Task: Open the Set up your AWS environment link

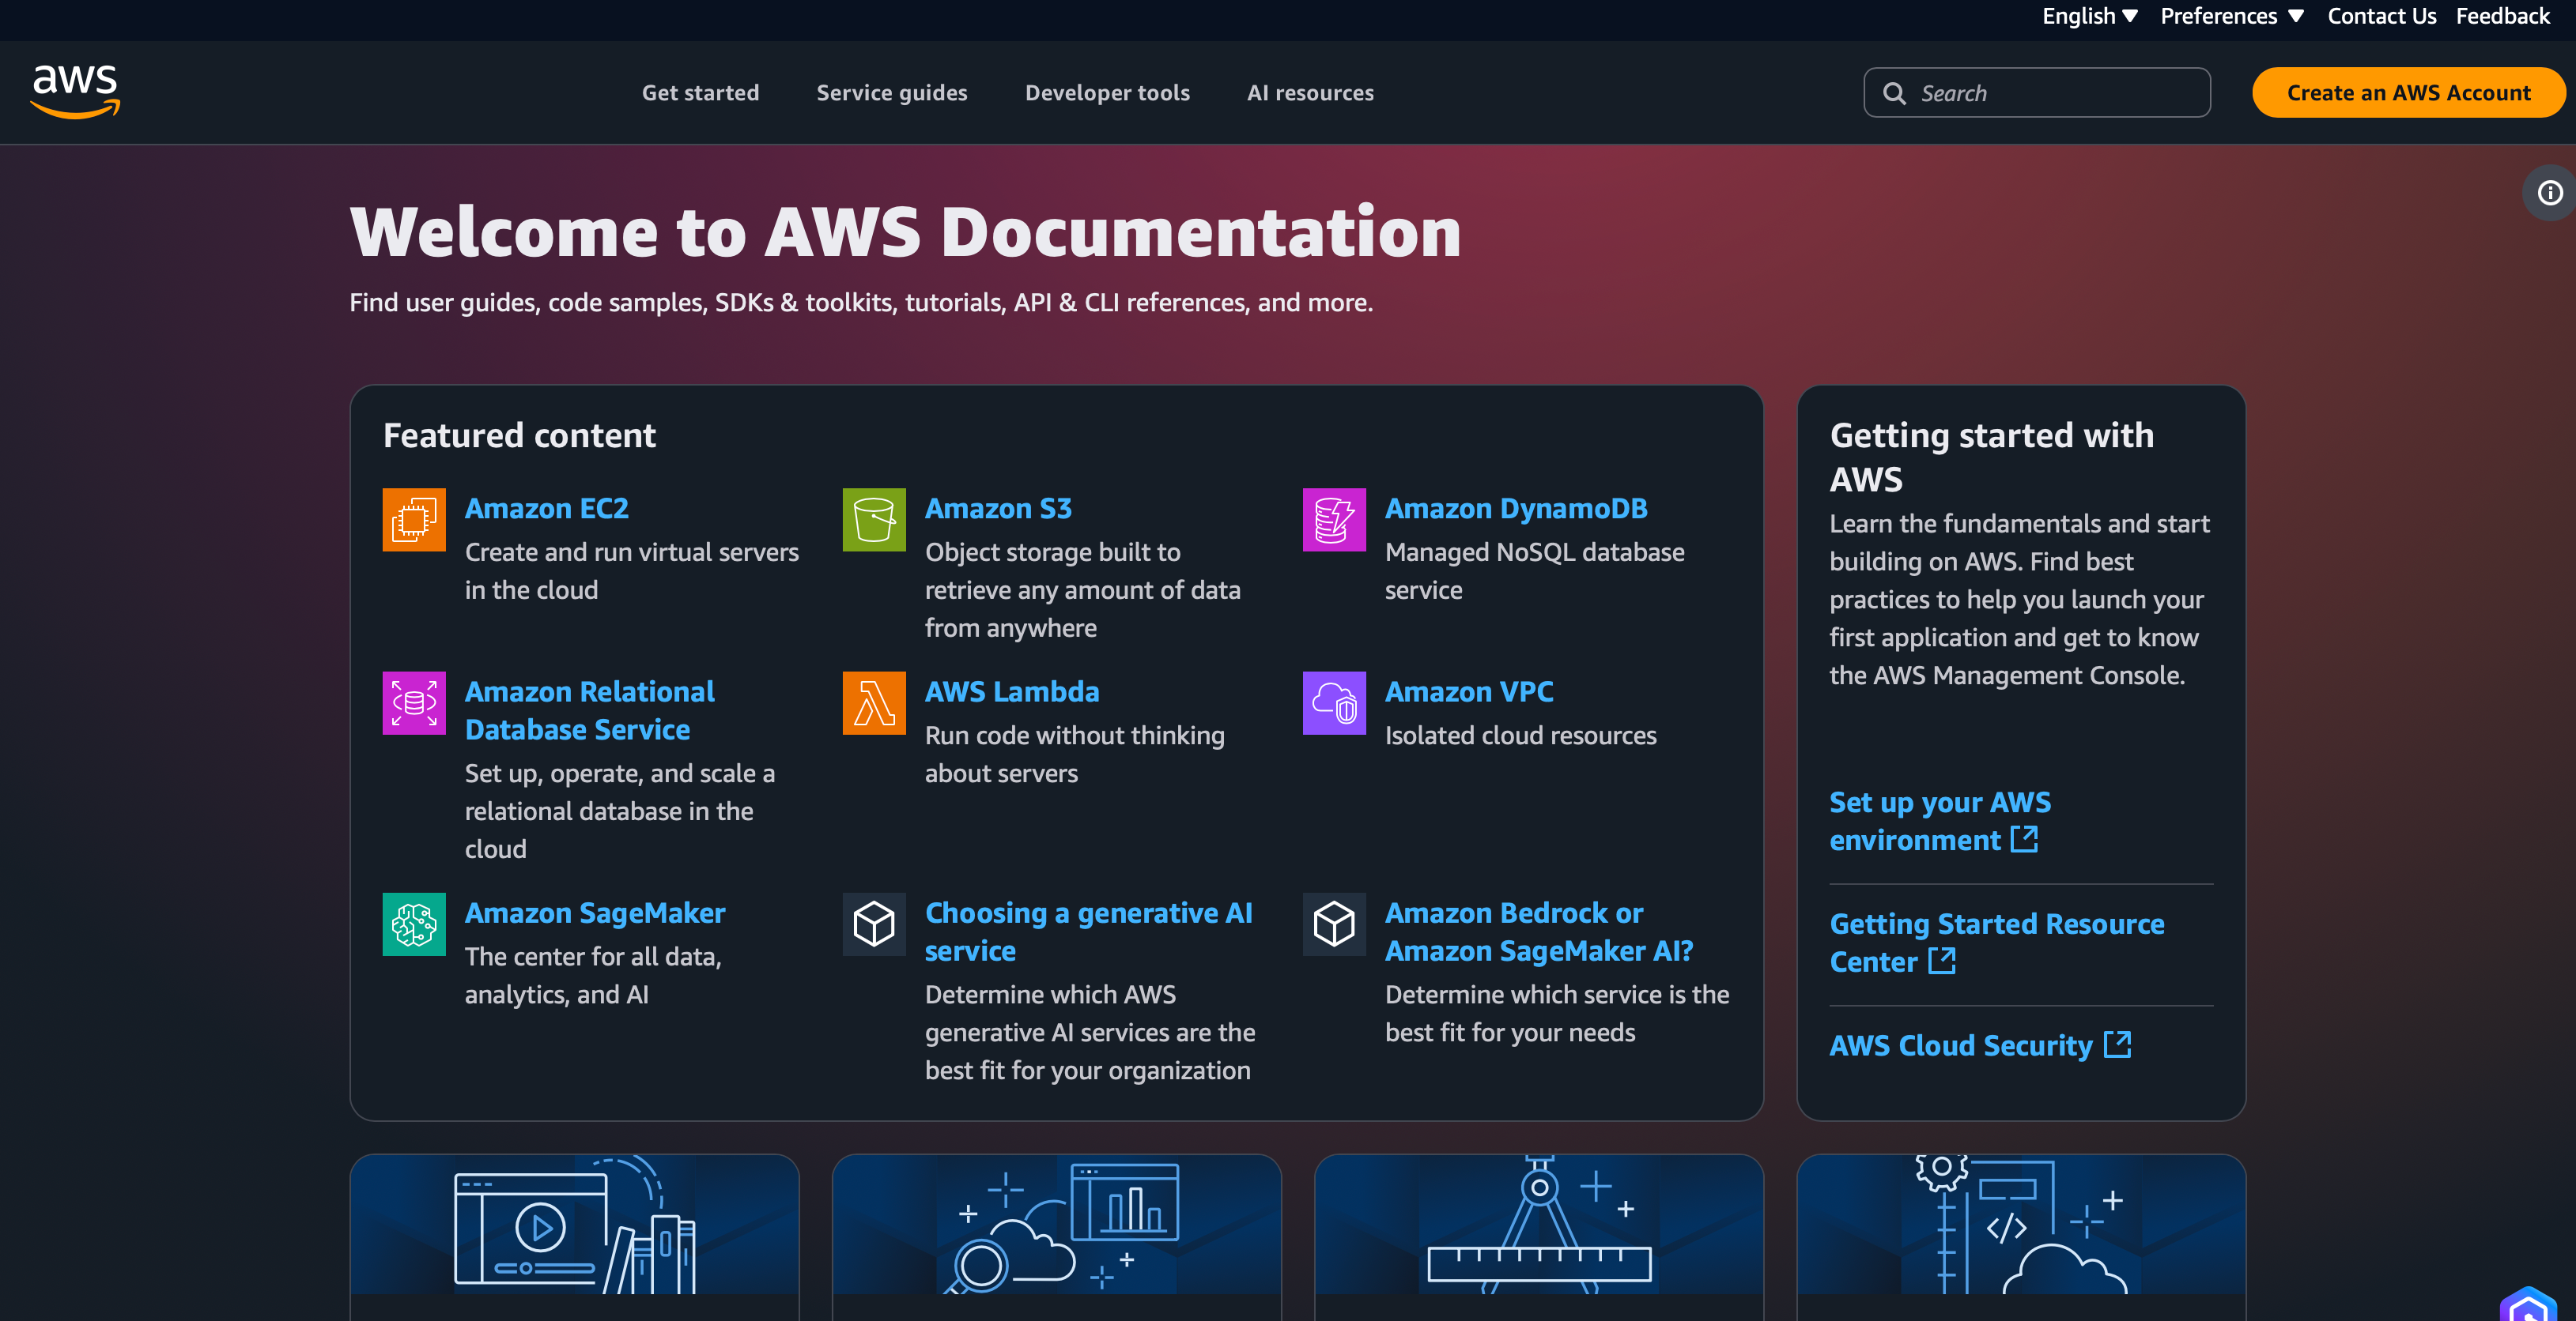Action: tap(1940, 820)
